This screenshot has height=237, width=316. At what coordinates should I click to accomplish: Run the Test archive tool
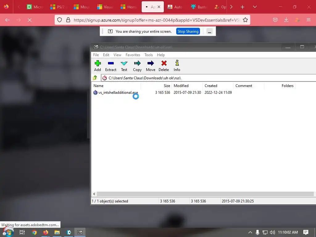pyautogui.click(x=124, y=66)
